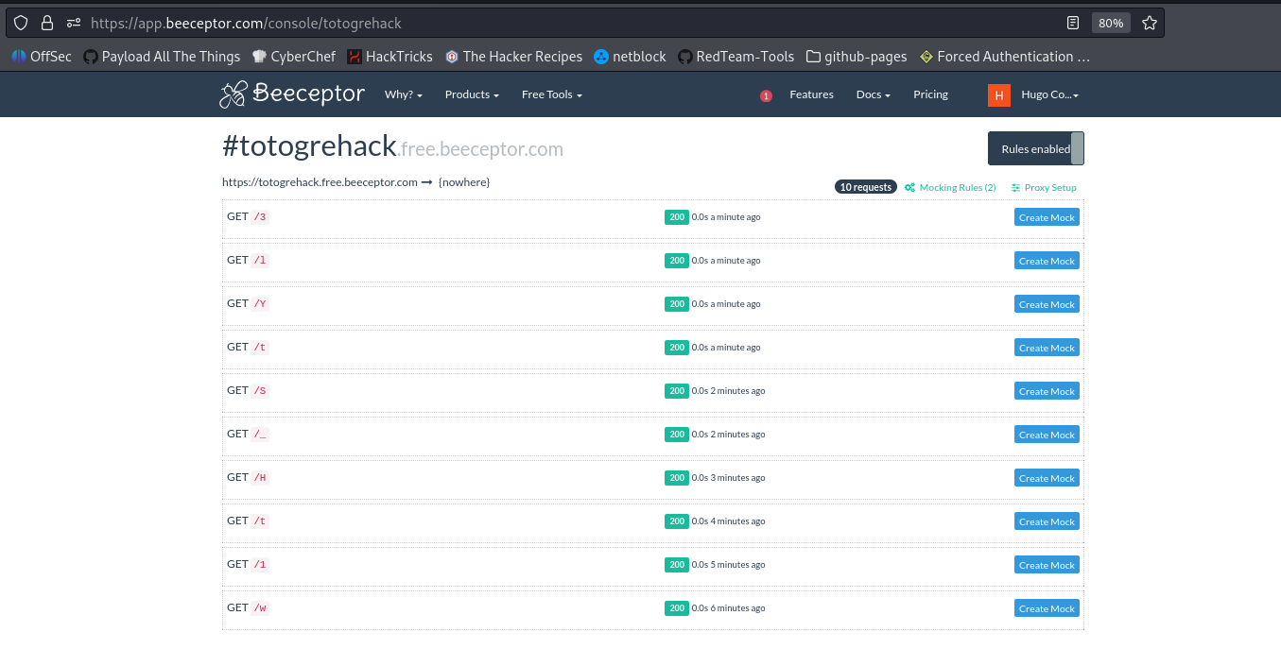Open the RedTeam-Tools bookmark

[x=736, y=57]
